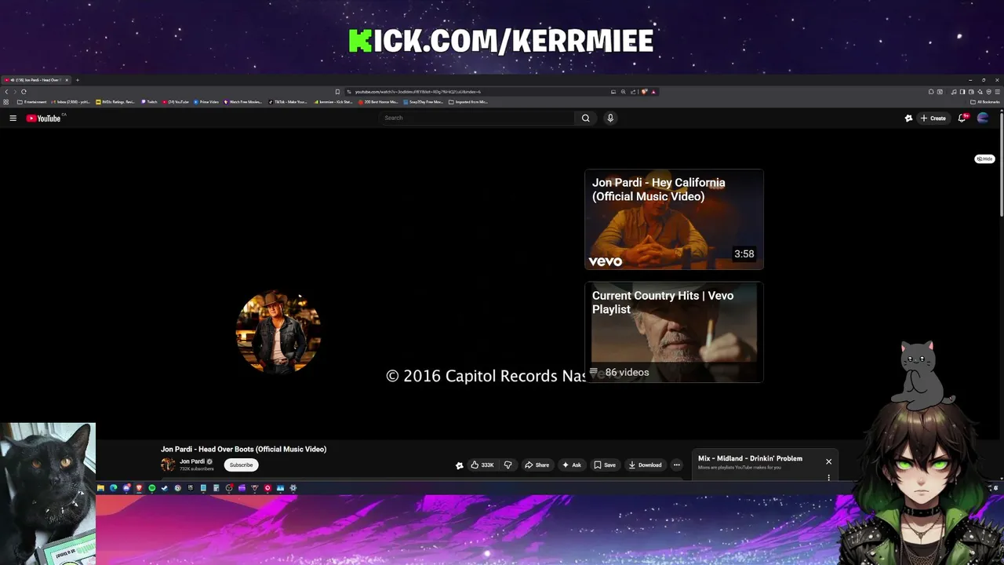Open Brave browser taskbar icon
Image resolution: width=1004 pixels, height=565 pixels.
[139, 488]
